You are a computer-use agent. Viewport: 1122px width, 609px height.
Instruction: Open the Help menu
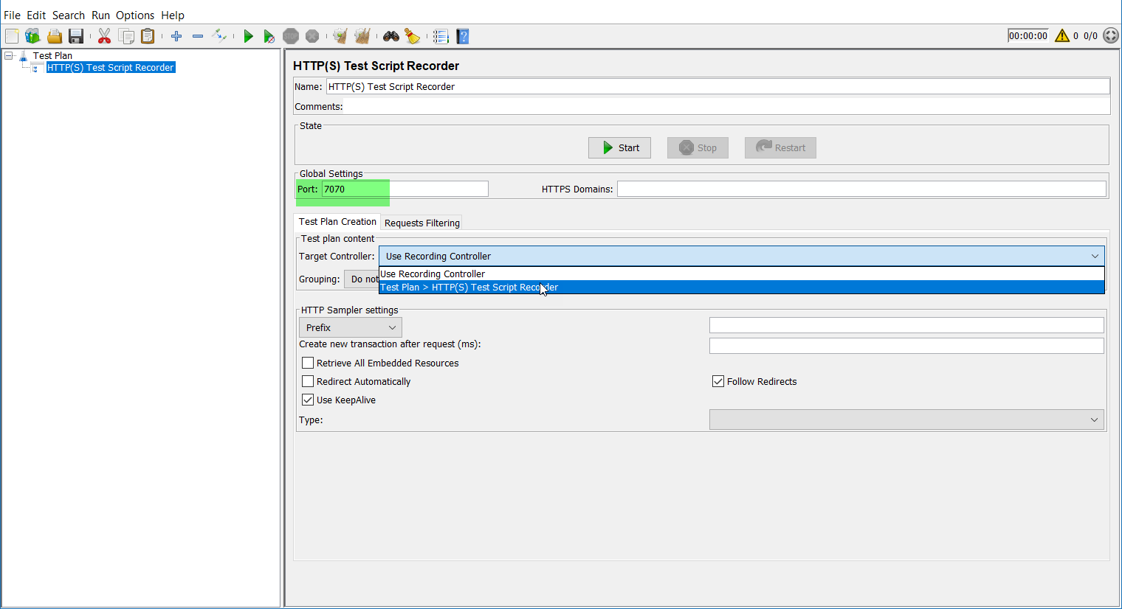coord(173,15)
